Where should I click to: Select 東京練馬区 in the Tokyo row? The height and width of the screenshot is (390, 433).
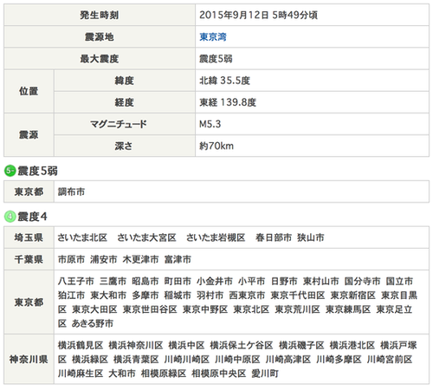(x=348, y=309)
